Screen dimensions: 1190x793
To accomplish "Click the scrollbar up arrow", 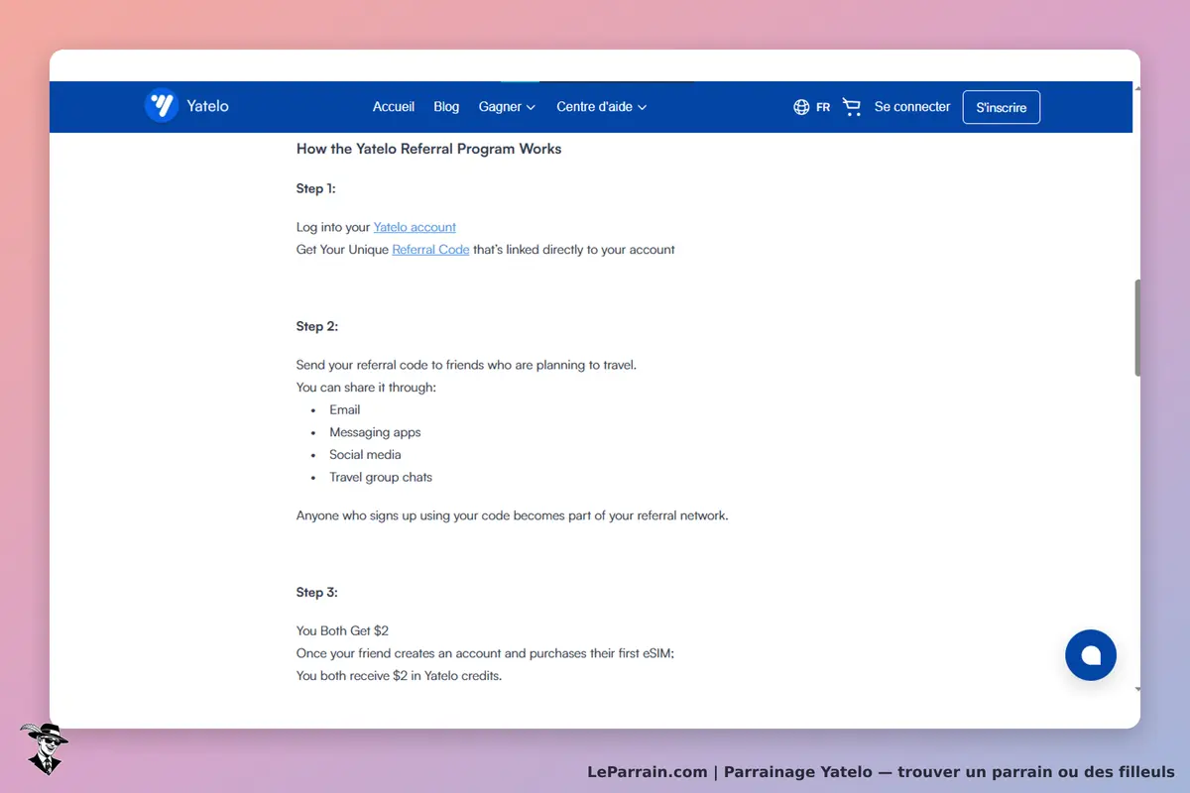I will pyautogui.click(x=1137, y=88).
